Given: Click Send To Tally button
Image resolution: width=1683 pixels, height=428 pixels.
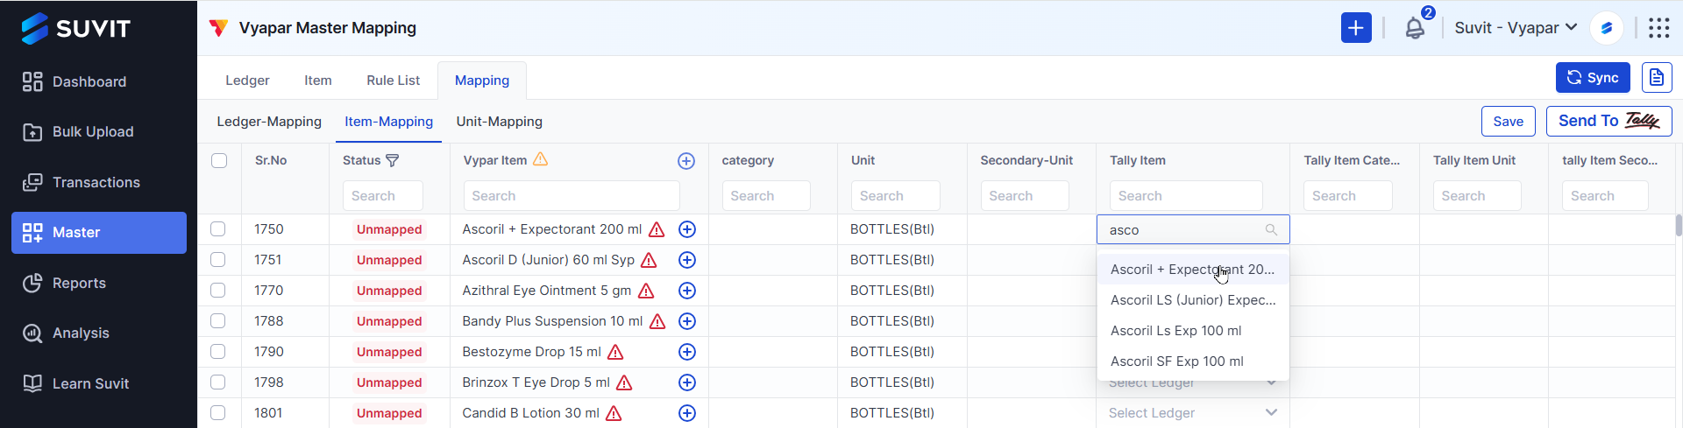Looking at the screenshot, I should (1608, 121).
